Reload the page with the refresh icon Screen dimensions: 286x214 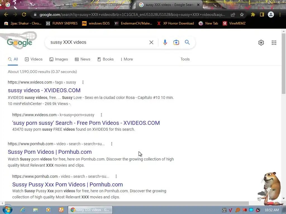24,14
